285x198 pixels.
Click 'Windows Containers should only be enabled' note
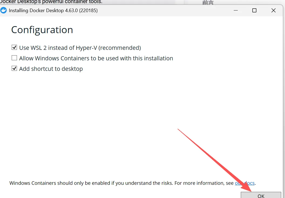(133, 183)
